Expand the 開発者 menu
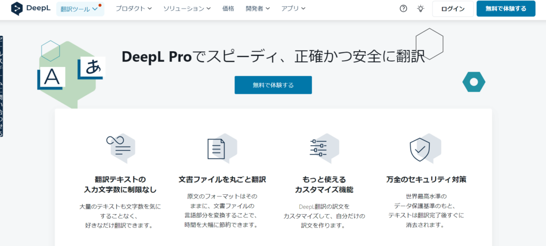This screenshot has height=246, width=546. tap(258, 9)
